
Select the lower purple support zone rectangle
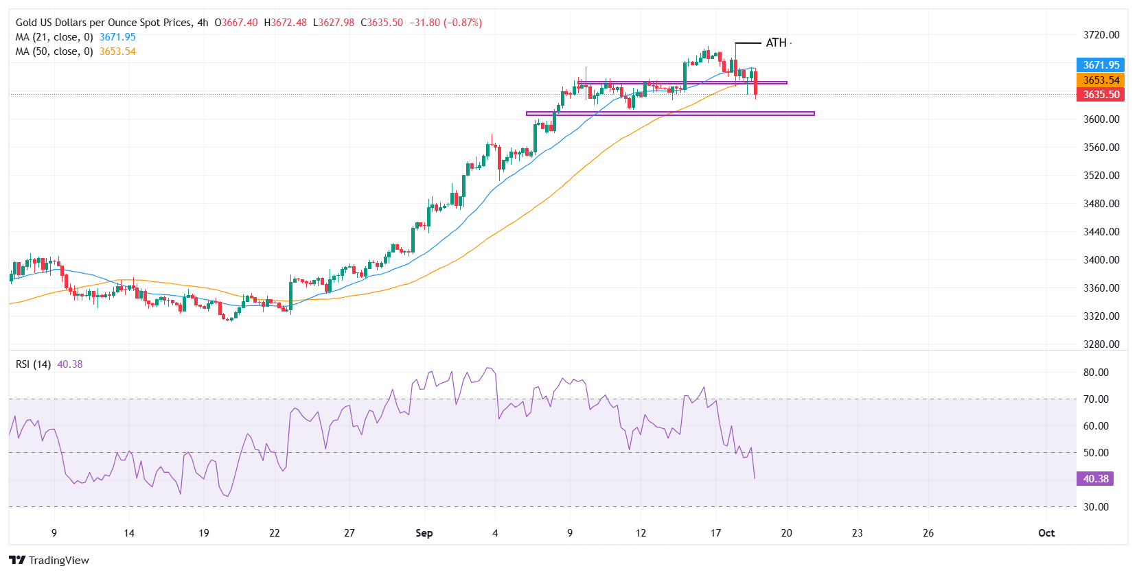click(x=670, y=113)
